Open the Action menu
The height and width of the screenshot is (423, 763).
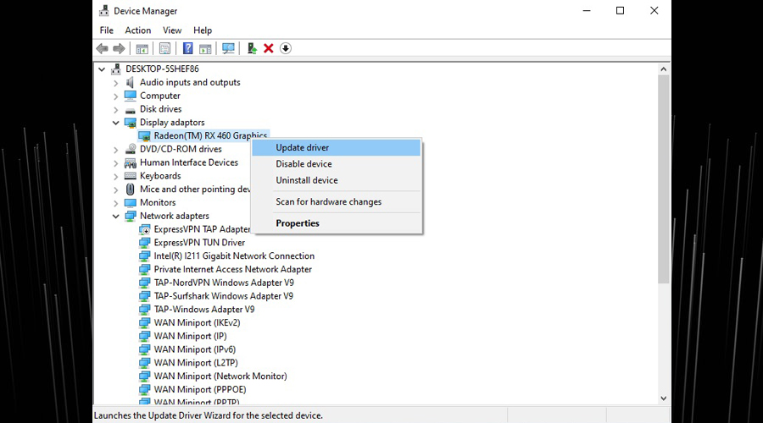[137, 30]
